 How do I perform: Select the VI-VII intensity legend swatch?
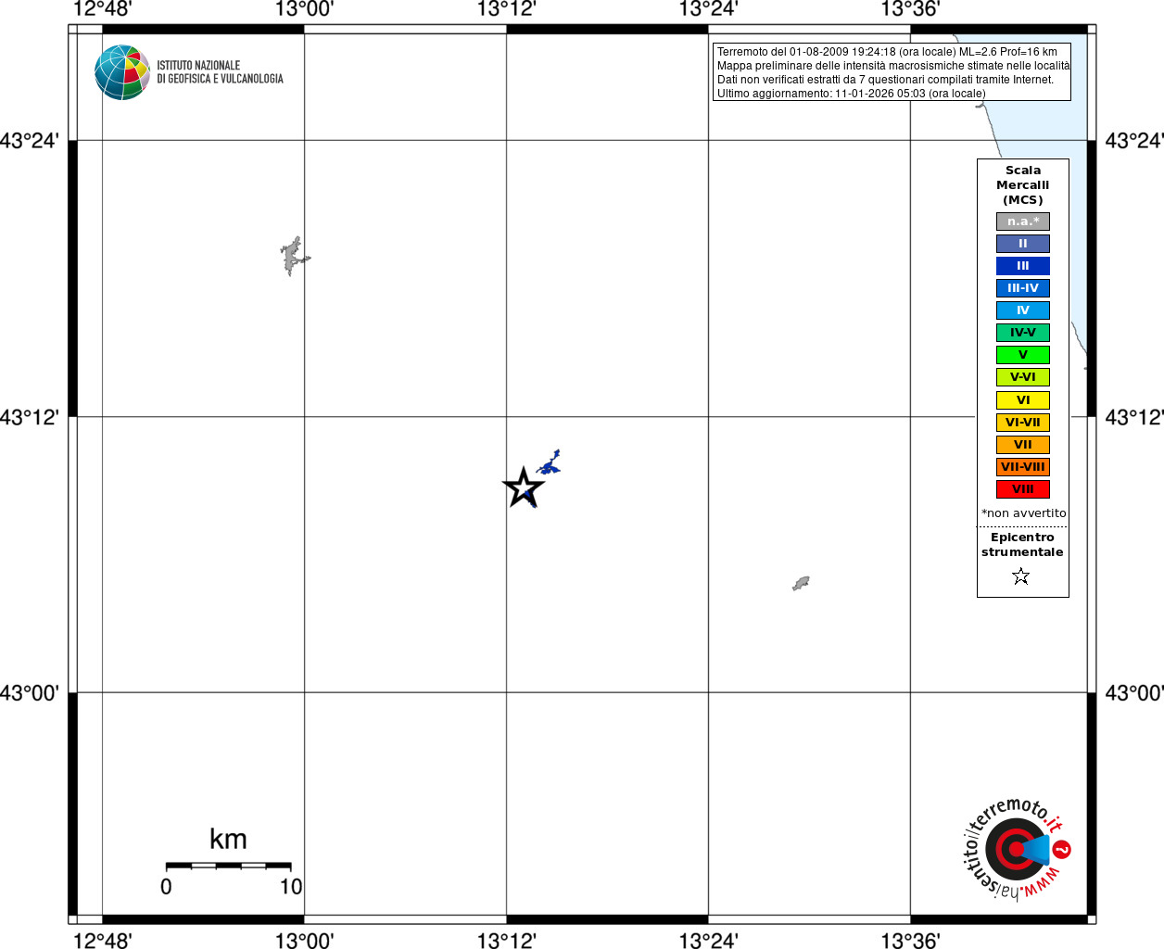point(1023,423)
